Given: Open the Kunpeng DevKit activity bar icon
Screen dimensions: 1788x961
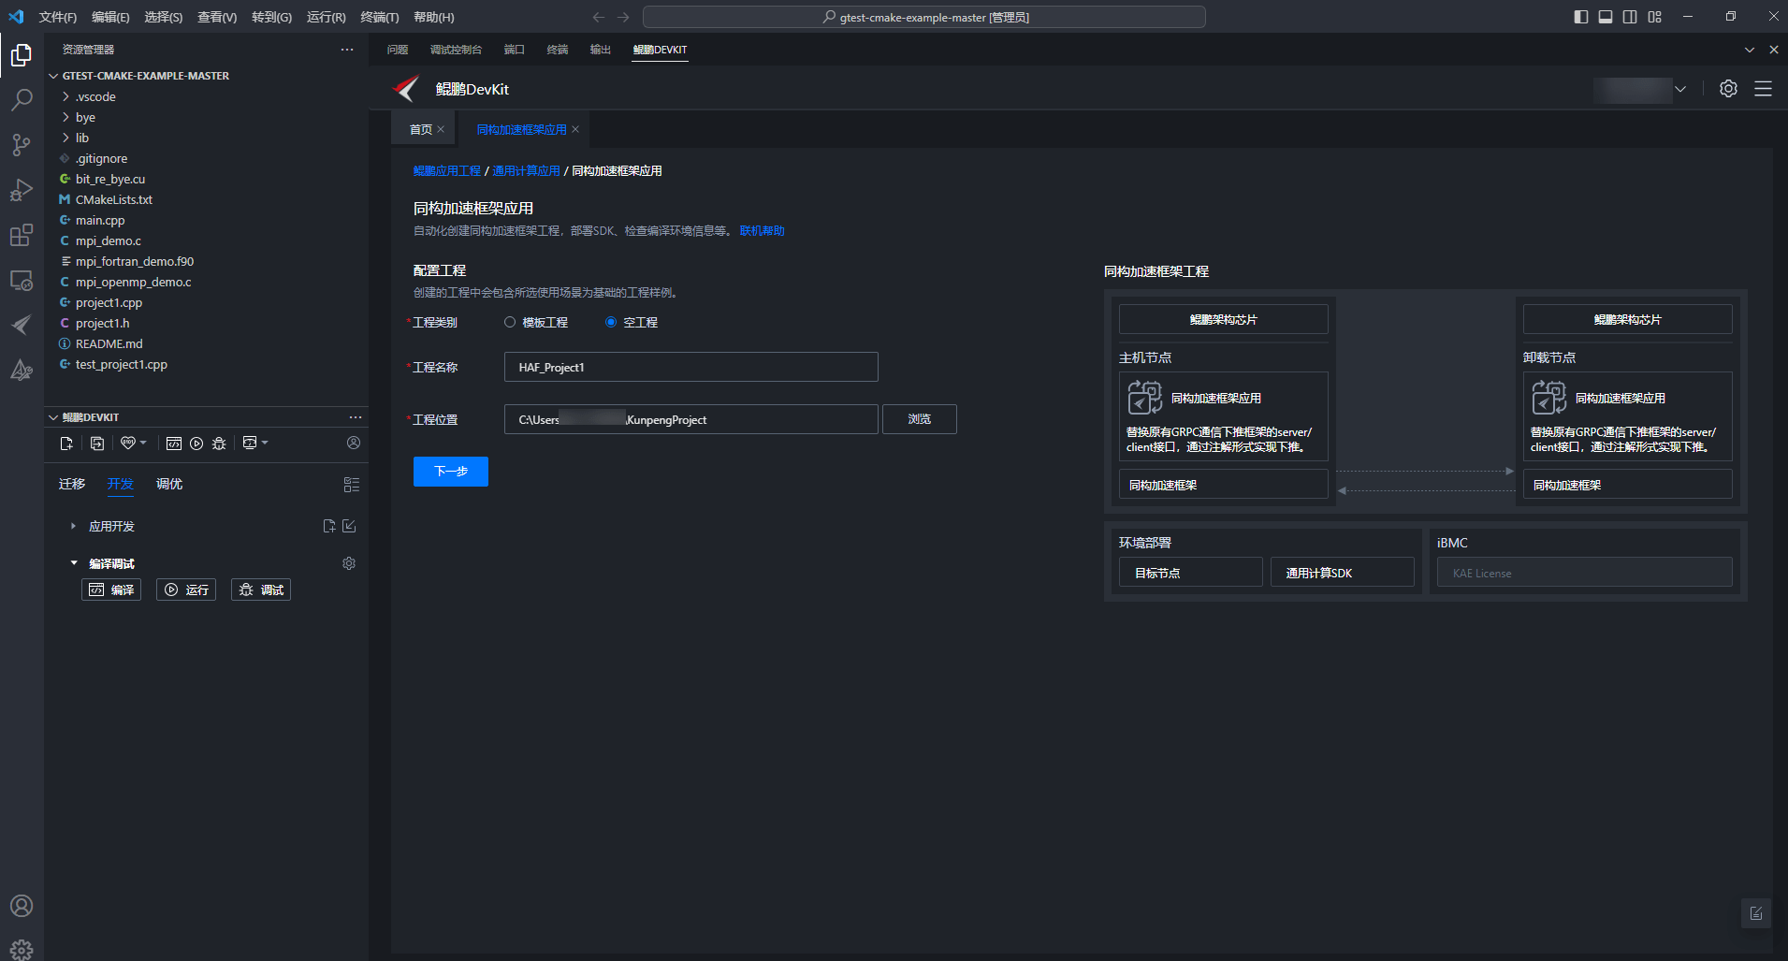Looking at the screenshot, I should tap(22, 325).
